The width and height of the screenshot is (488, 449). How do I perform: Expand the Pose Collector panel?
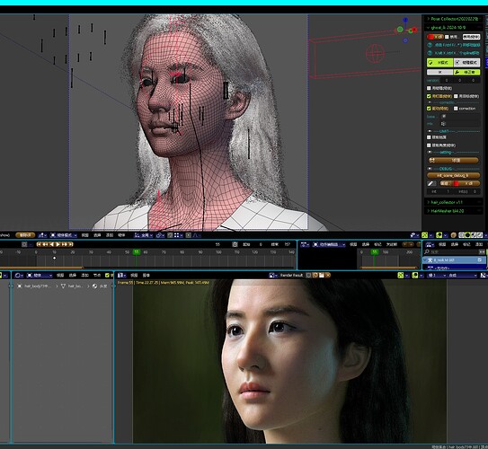coord(454,19)
